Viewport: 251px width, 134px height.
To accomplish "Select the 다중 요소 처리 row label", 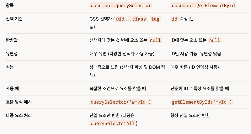I will point(19,115).
